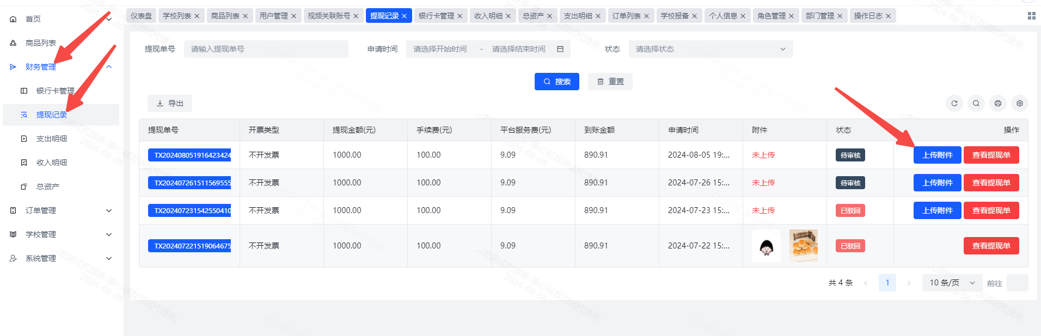Viewport: 1041px width, 336px height.
Task: Expand the 订单管理 sidebar menu
Action: point(60,210)
